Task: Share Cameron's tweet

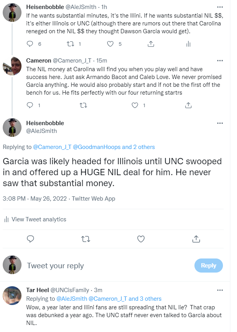Action: (x=188, y=105)
